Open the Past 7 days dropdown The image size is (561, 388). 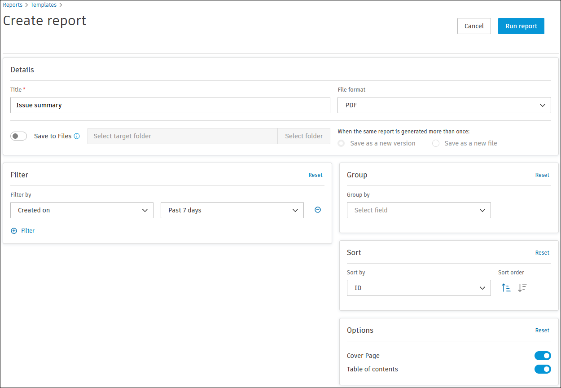[x=232, y=210]
